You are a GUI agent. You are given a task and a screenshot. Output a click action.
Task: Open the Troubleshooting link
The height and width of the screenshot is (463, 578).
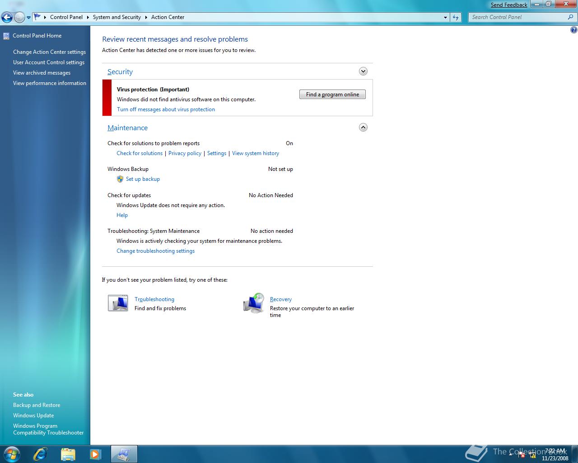coord(154,299)
